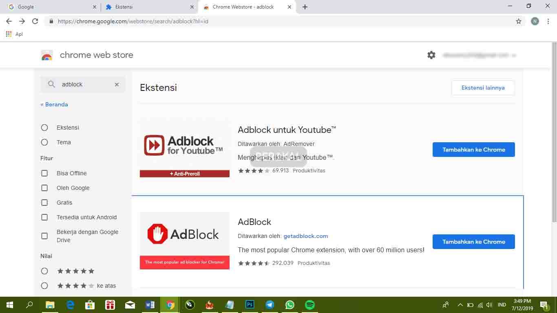Reload the current page

tap(35, 21)
